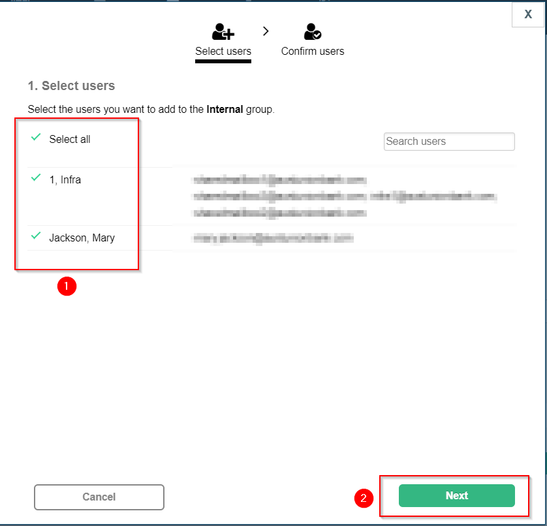The width and height of the screenshot is (547, 526).
Task: Click the green checkmark beside Select all
Action: (x=36, y=138)
